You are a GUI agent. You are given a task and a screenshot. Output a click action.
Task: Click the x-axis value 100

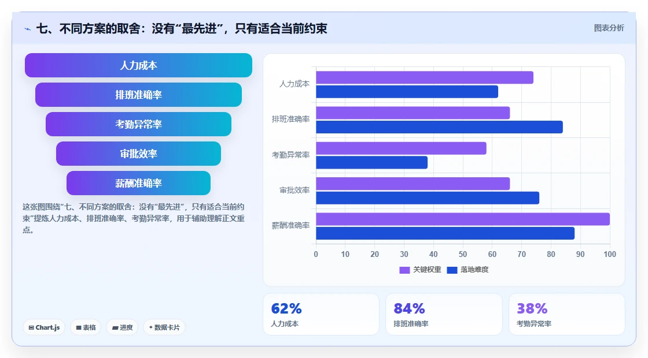[x=610, y=255]
